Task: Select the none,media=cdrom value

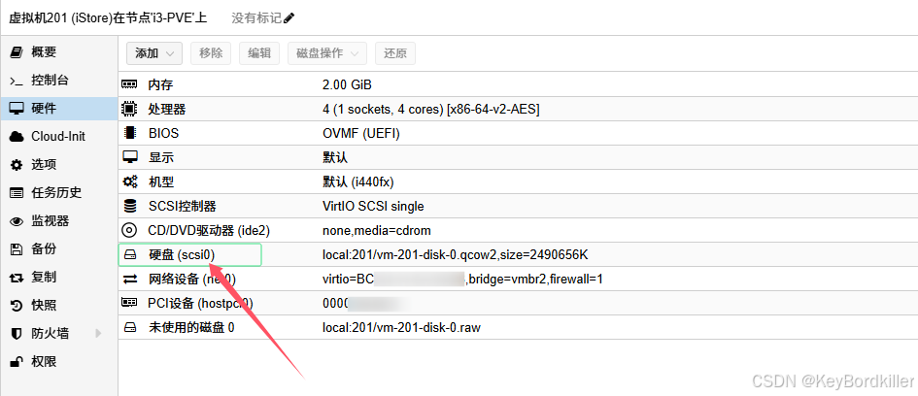Action: point(377,230)
